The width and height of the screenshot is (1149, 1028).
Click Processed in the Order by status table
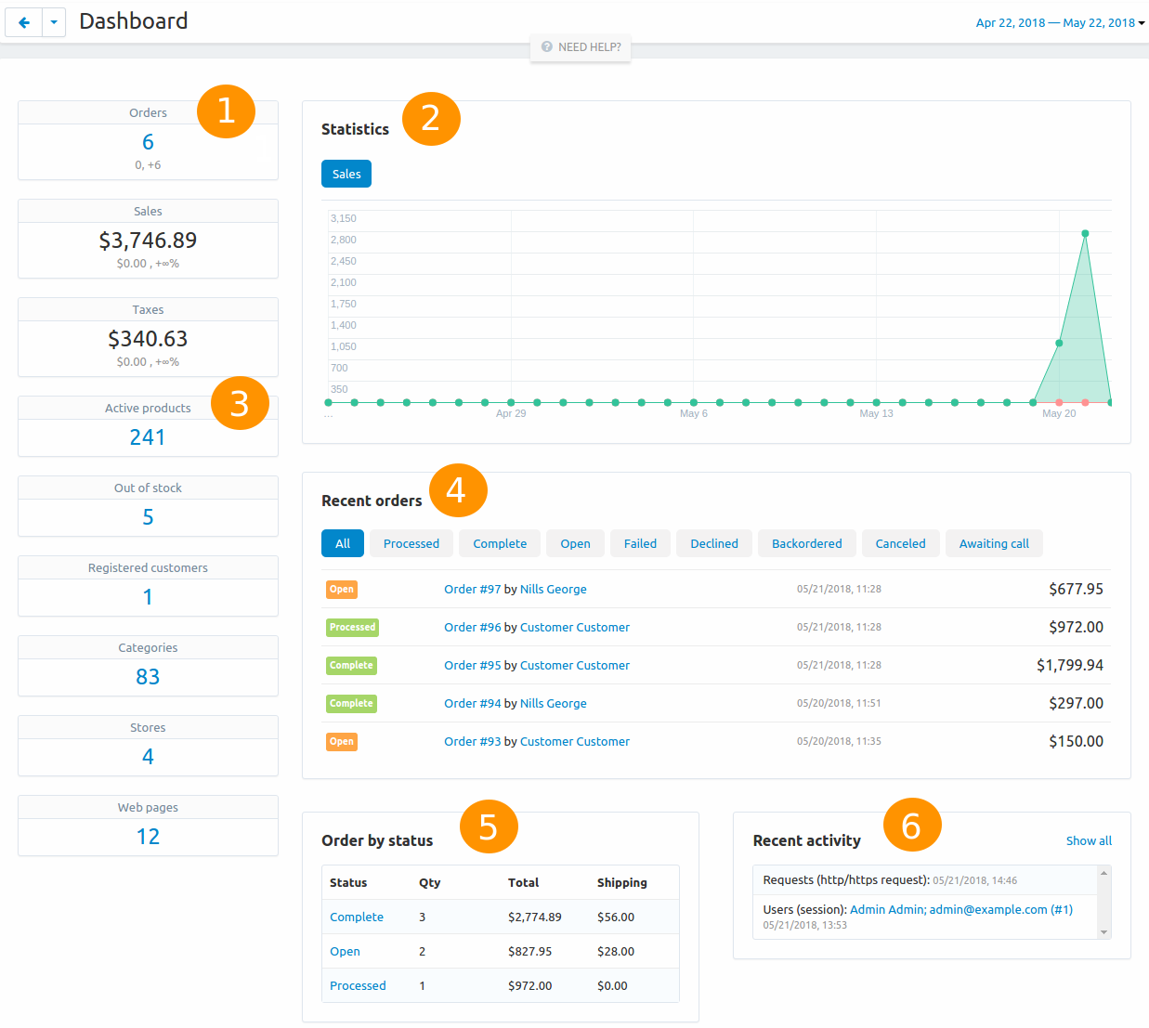(x=358, y=985)
